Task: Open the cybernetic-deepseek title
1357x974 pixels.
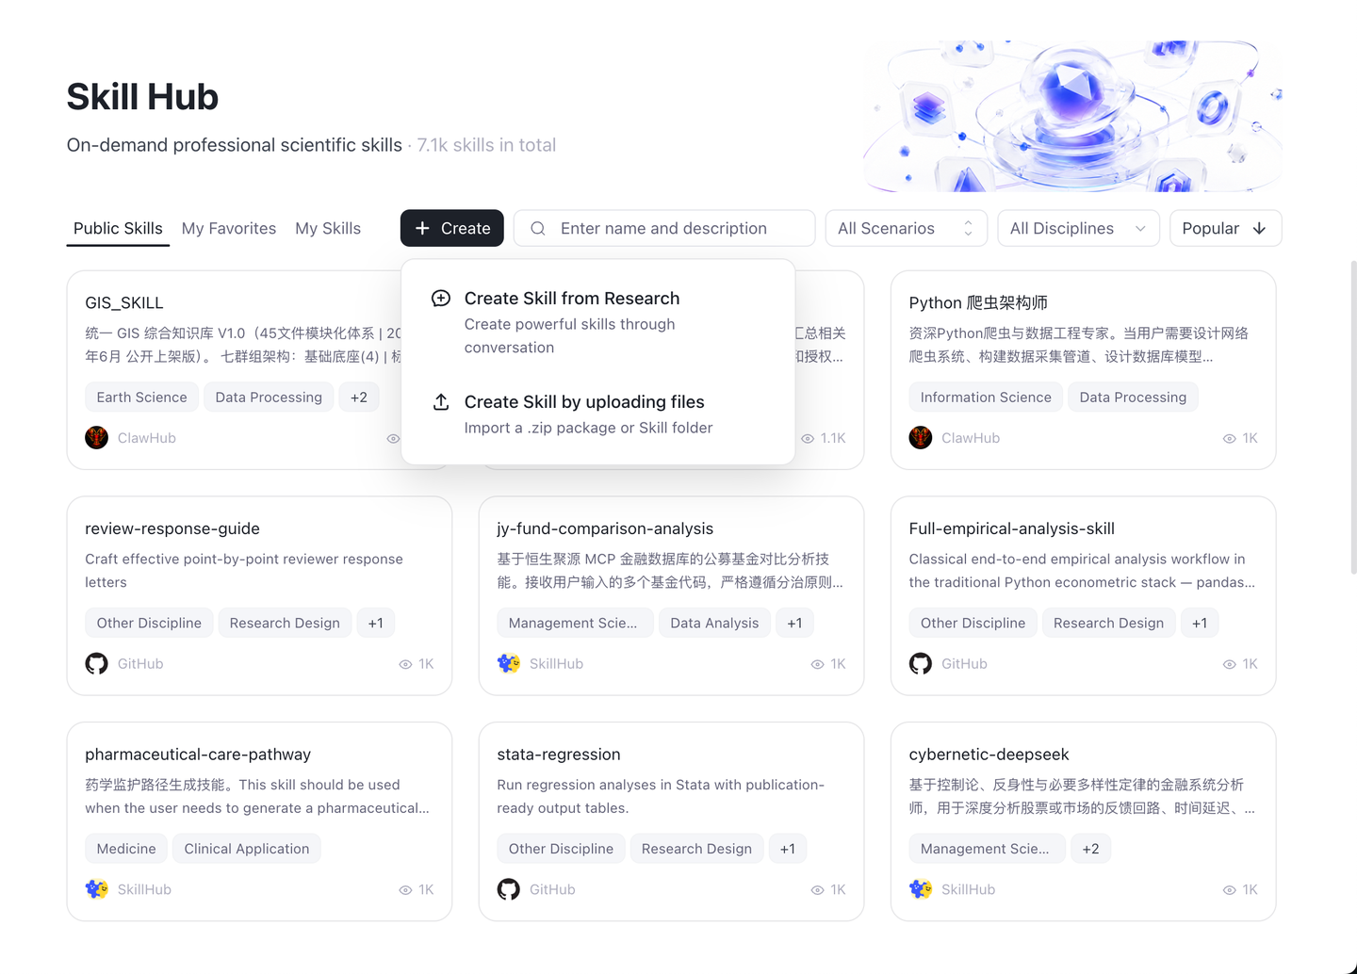Action: pos(989,755)
